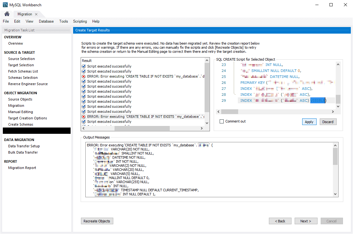Select Overview in the task list
The width and height of the screenshot is (353, 234).
tap(16, 43)
